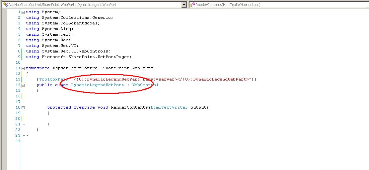Click the line "using System;" on line 1

[x=43, y=12]
